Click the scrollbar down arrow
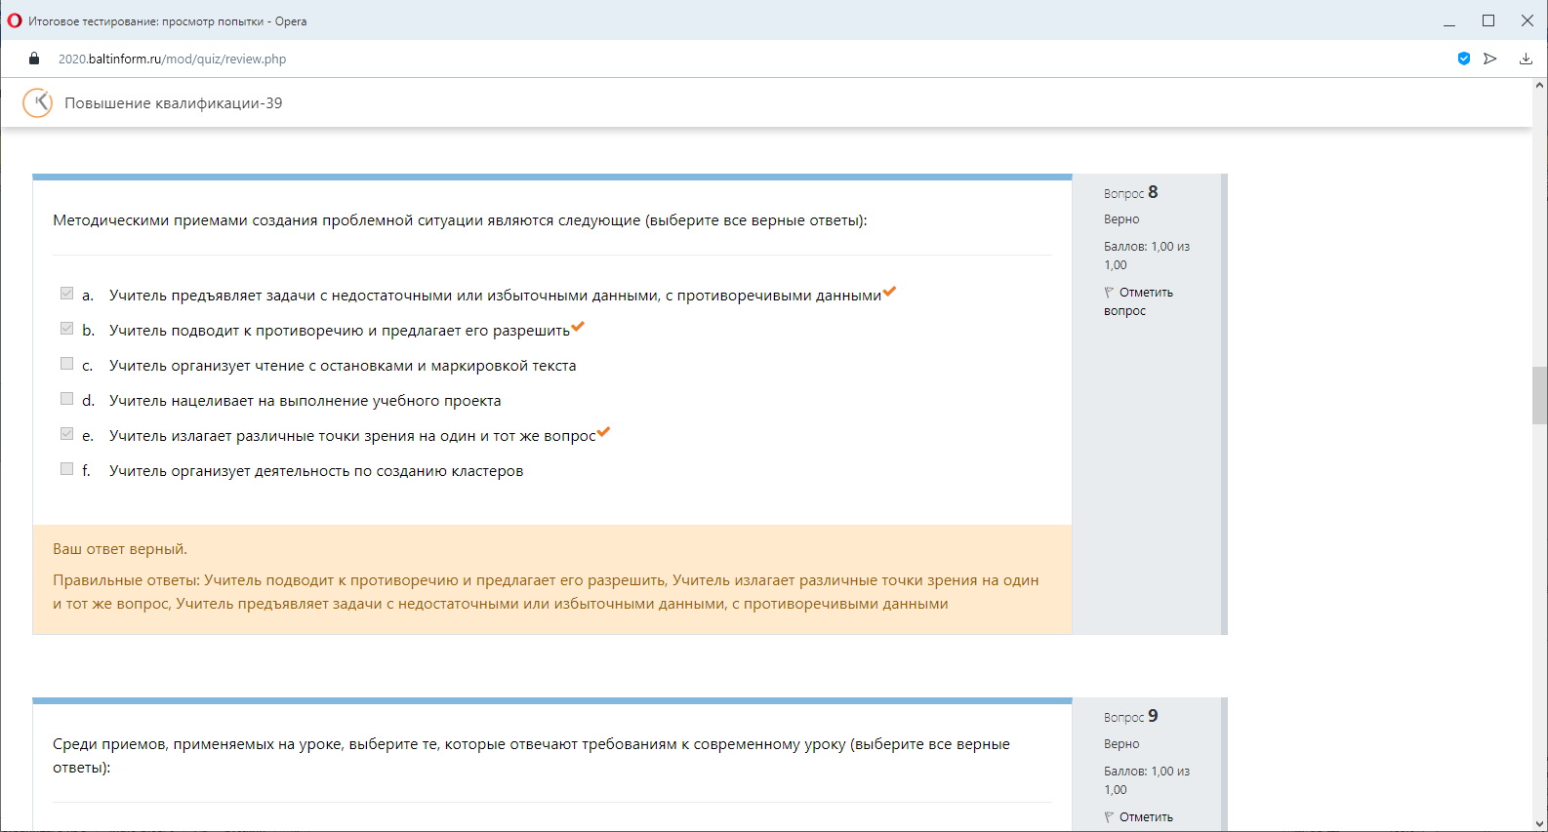 1539,823
